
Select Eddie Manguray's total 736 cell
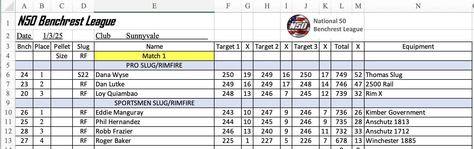[341, 112]
